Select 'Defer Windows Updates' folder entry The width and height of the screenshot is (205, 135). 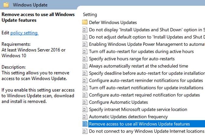tap(113, 22)
